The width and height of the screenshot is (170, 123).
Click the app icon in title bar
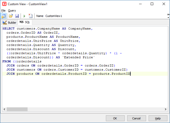4,4
